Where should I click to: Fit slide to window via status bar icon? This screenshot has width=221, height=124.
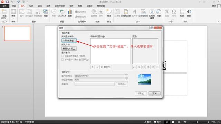click(x=219, y=122)
